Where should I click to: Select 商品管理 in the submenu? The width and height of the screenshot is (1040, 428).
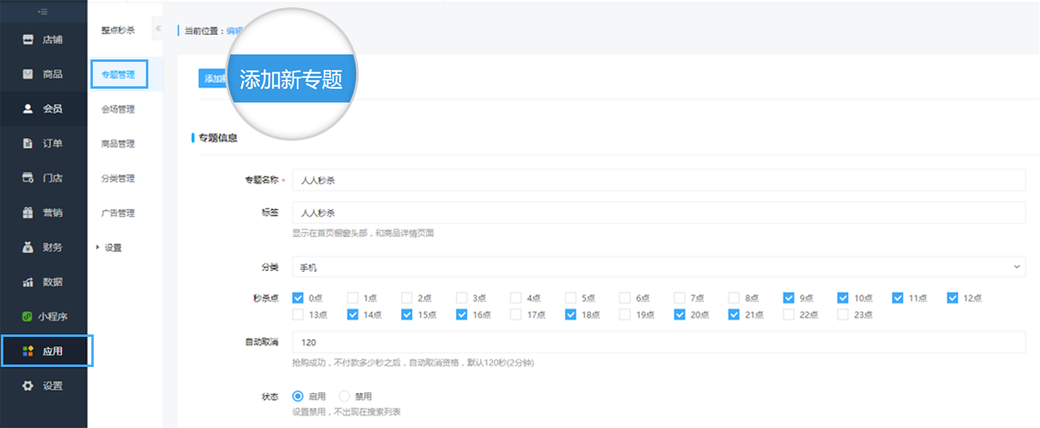(x=118, y=144)
